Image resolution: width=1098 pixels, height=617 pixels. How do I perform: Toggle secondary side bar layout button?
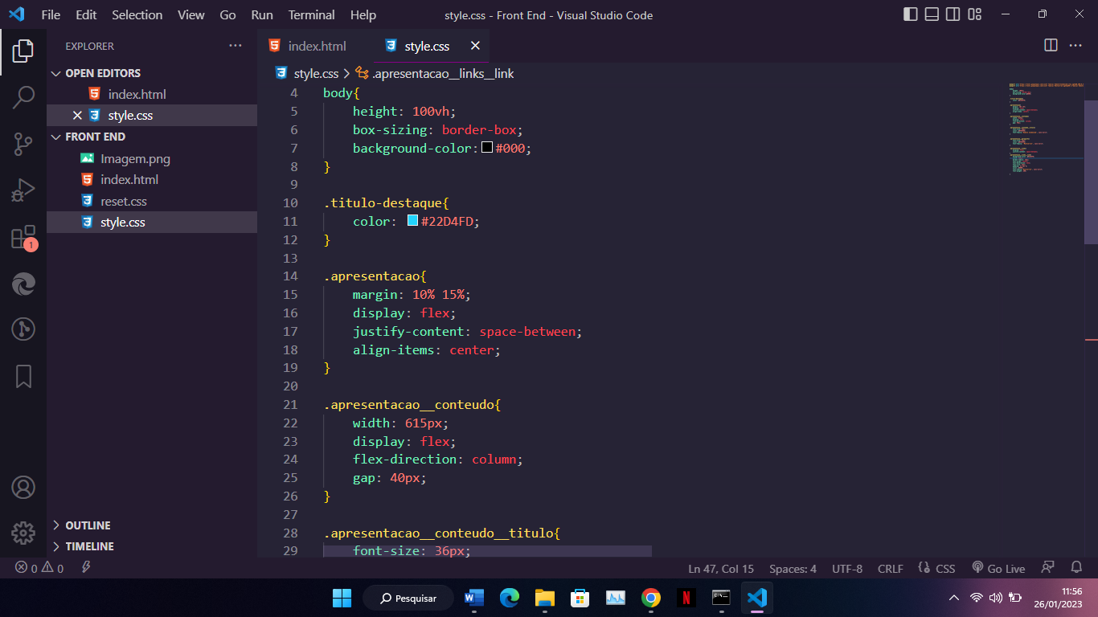[953, 14]
